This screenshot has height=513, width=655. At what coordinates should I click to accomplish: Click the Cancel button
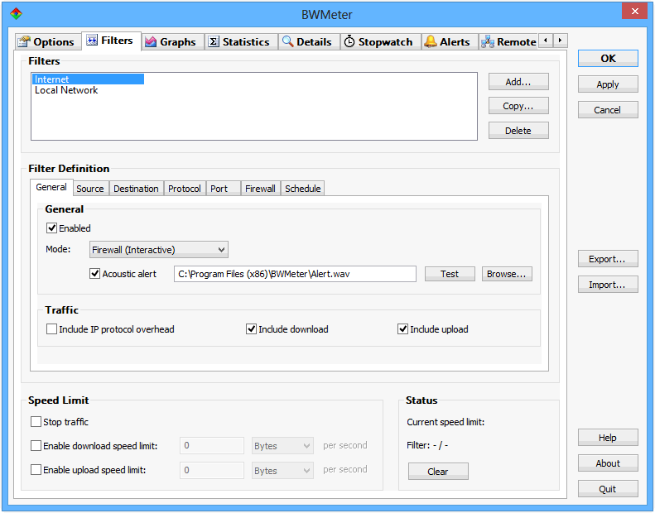[x=608, y=110]
